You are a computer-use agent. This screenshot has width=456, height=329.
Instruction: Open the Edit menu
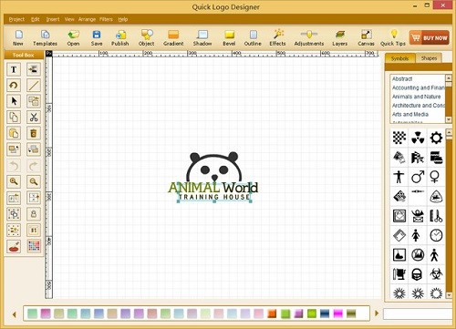pos(36,19)
